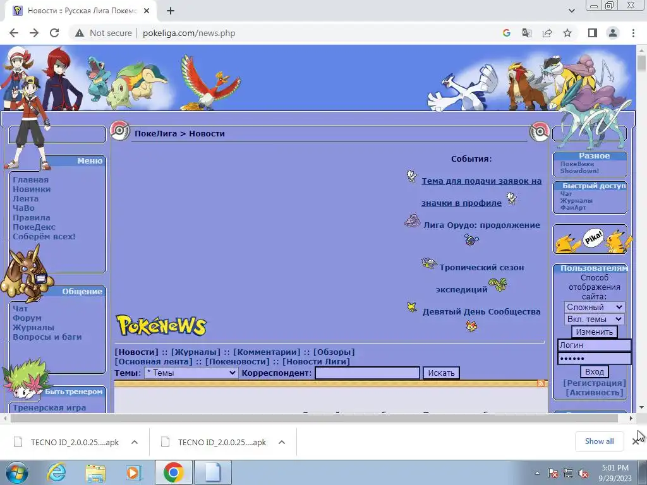
Task: Reload the pokeliga news page
Action: coord(54,33)
